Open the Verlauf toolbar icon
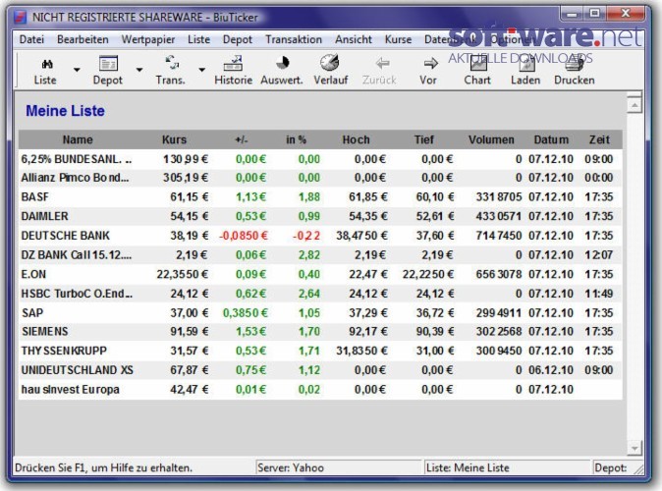 click(329, 63)
